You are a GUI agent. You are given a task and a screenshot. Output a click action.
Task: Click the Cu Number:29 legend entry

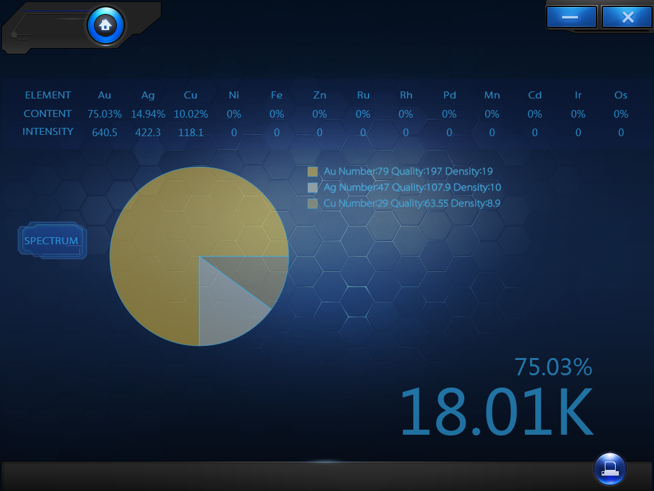[412, 203]
